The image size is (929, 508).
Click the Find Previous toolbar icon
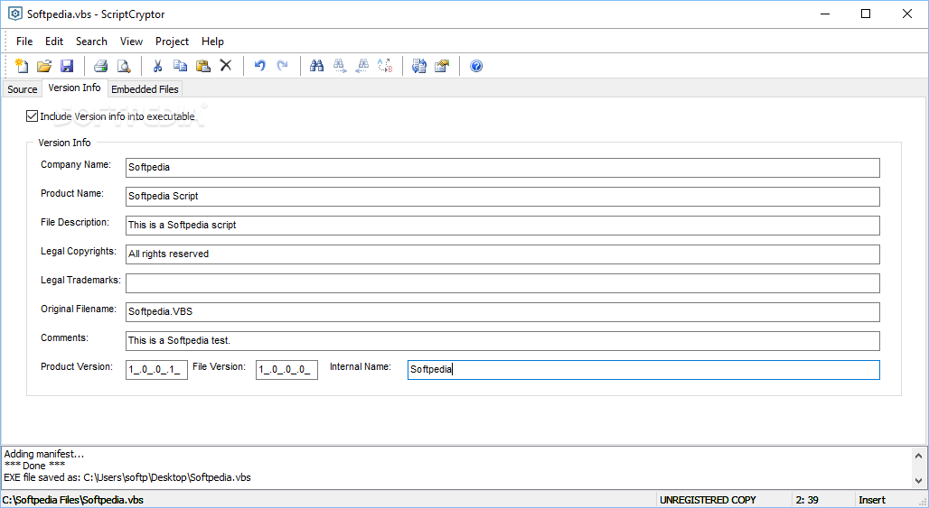point(362,66)
